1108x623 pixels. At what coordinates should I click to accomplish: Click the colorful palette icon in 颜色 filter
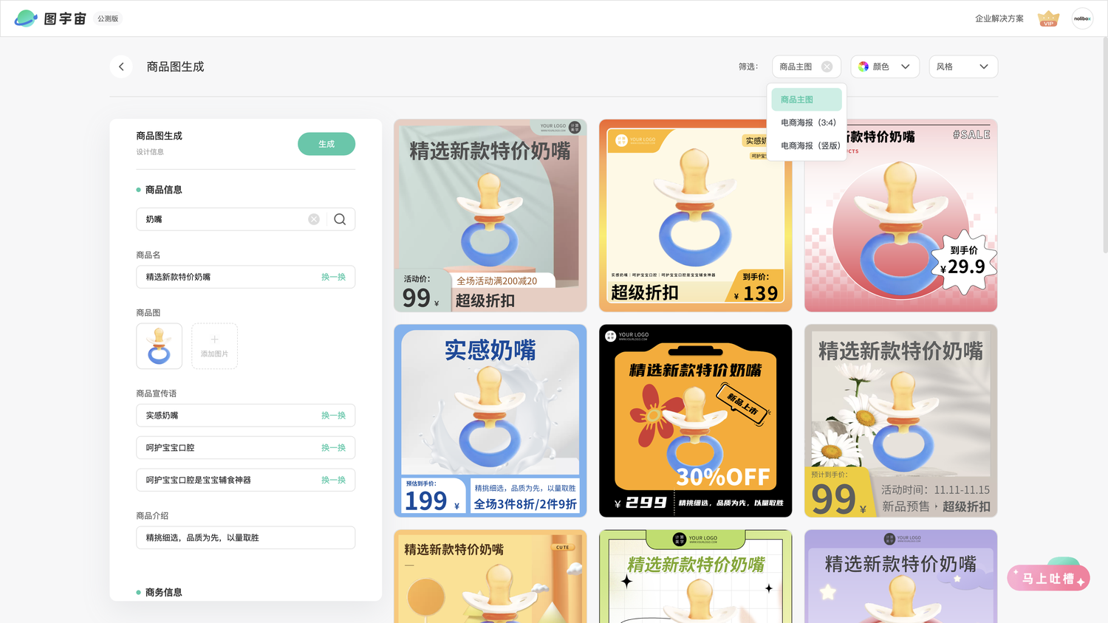(864, 66)
